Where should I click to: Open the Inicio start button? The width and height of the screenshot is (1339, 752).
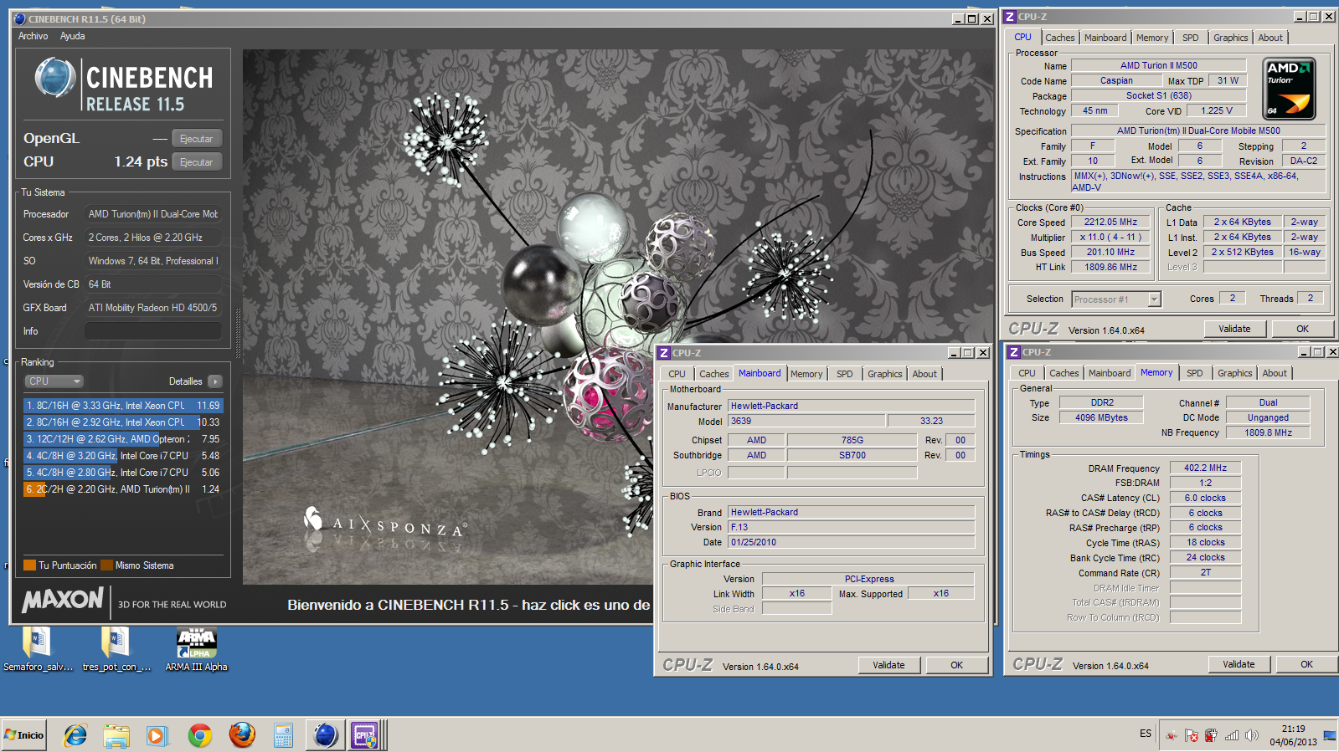(24, 735)
